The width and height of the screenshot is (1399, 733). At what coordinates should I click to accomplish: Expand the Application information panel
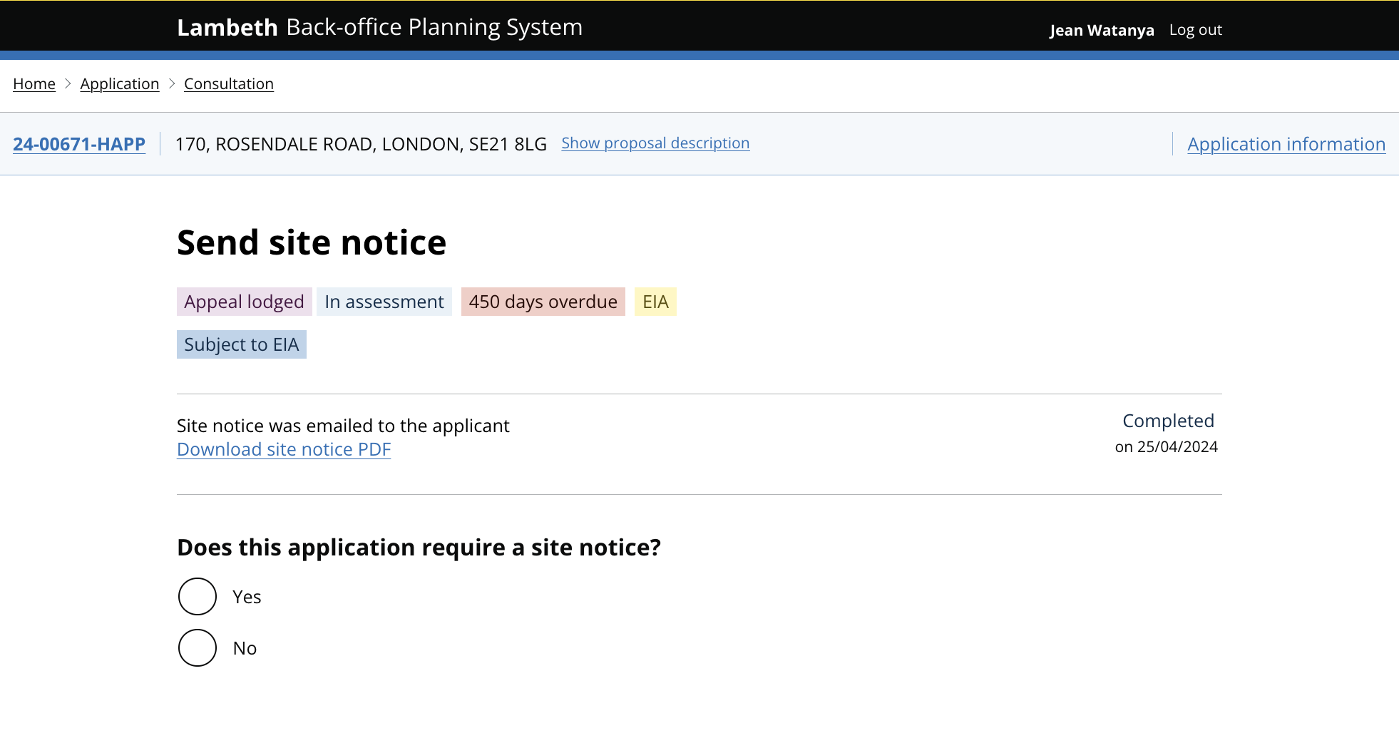[x=1286, y=144]
